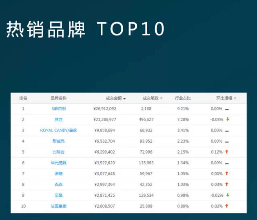The width and height of the screenshot is (257, 220).
Task: Click the 成交金额 column header text
Action: (114, 98)
